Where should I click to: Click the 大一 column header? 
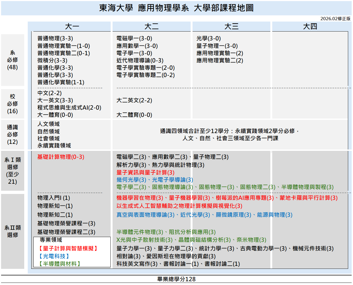point(72,26)
